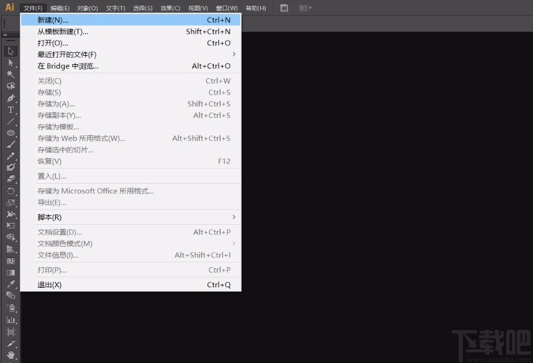Select the Scale tool
The image size is (533, 363).
(x=10, y=203)
